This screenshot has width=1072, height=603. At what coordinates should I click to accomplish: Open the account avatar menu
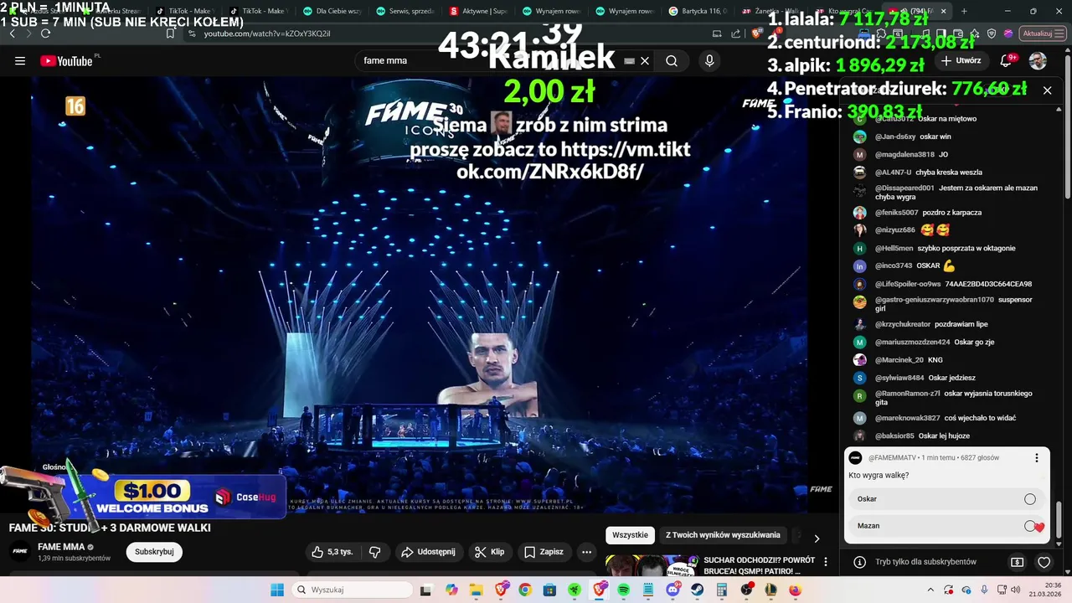(1038, 60)
